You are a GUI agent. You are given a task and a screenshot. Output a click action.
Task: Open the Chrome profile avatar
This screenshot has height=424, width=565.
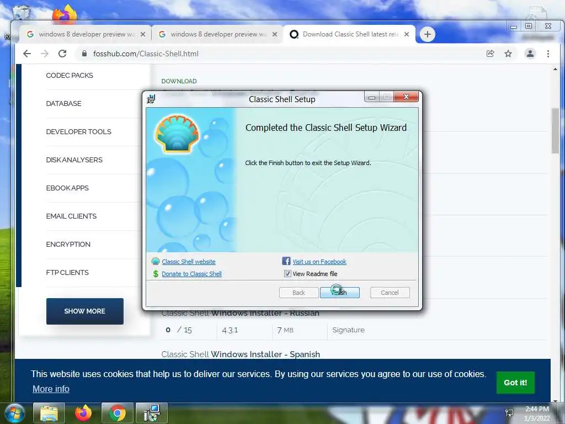[530, 54]
